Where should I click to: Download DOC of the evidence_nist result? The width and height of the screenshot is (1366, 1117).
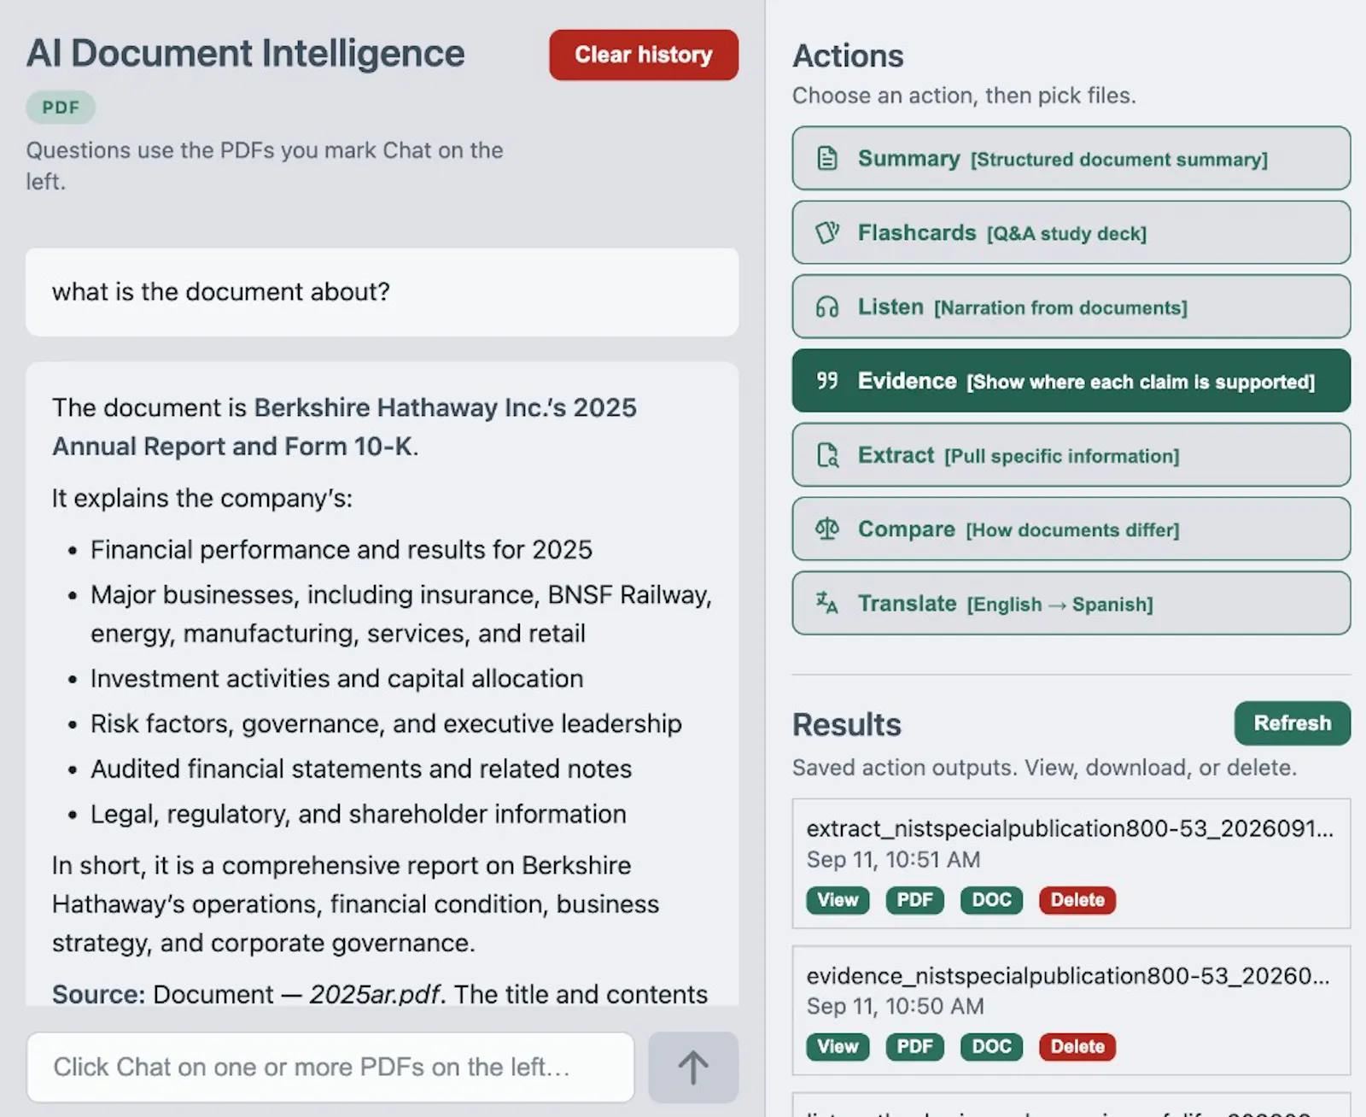coord(991,1047)
